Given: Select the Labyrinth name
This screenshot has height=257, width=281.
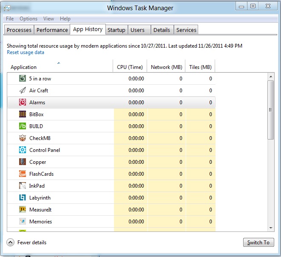Looking at the screenshot, I should click(40, 198).
